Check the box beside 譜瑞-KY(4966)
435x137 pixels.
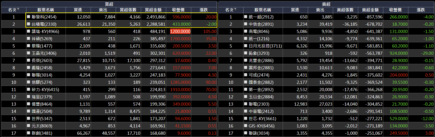[28, 31]
